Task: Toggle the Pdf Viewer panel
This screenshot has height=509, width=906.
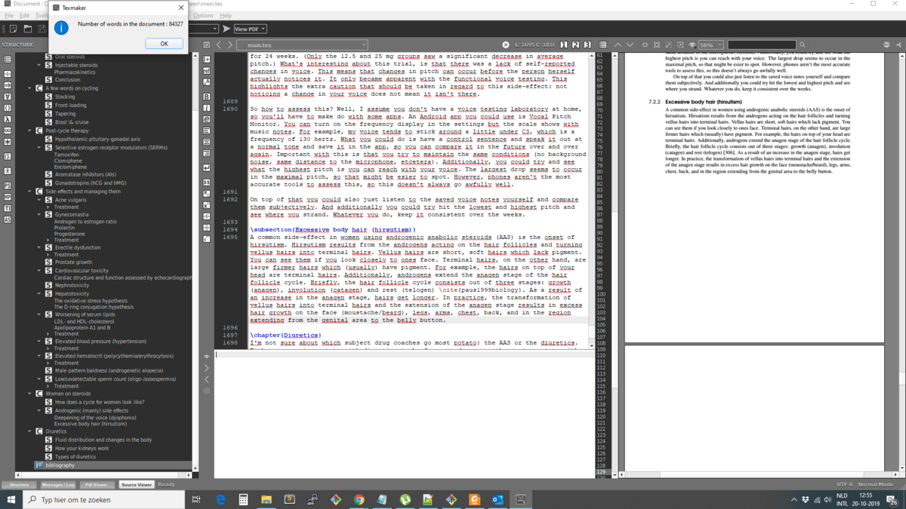Action: (97, 485)
